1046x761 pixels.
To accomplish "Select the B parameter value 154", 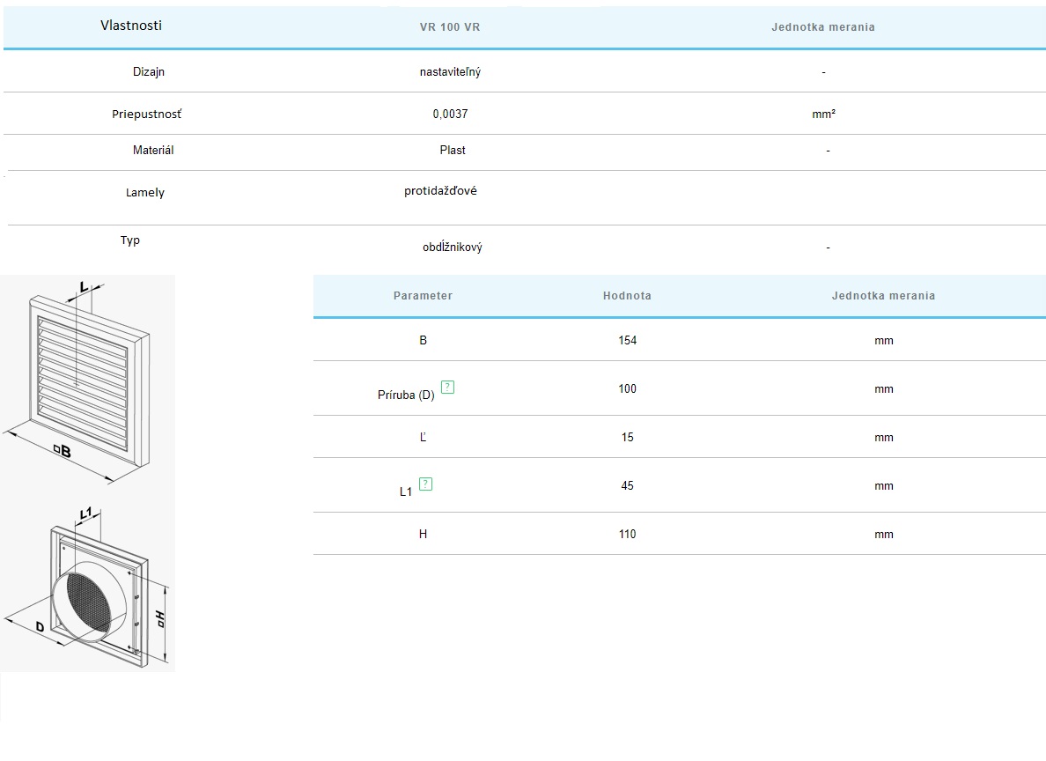I will (627, 341).
